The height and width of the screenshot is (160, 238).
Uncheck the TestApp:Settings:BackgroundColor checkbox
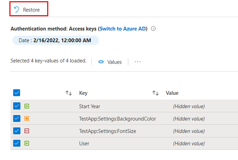pyautogui.click(x=16, y=118)
